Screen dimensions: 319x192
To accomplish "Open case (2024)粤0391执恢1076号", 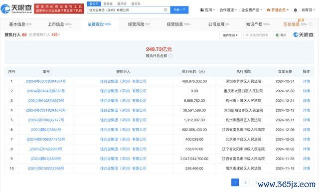I will tap(46, 110).
